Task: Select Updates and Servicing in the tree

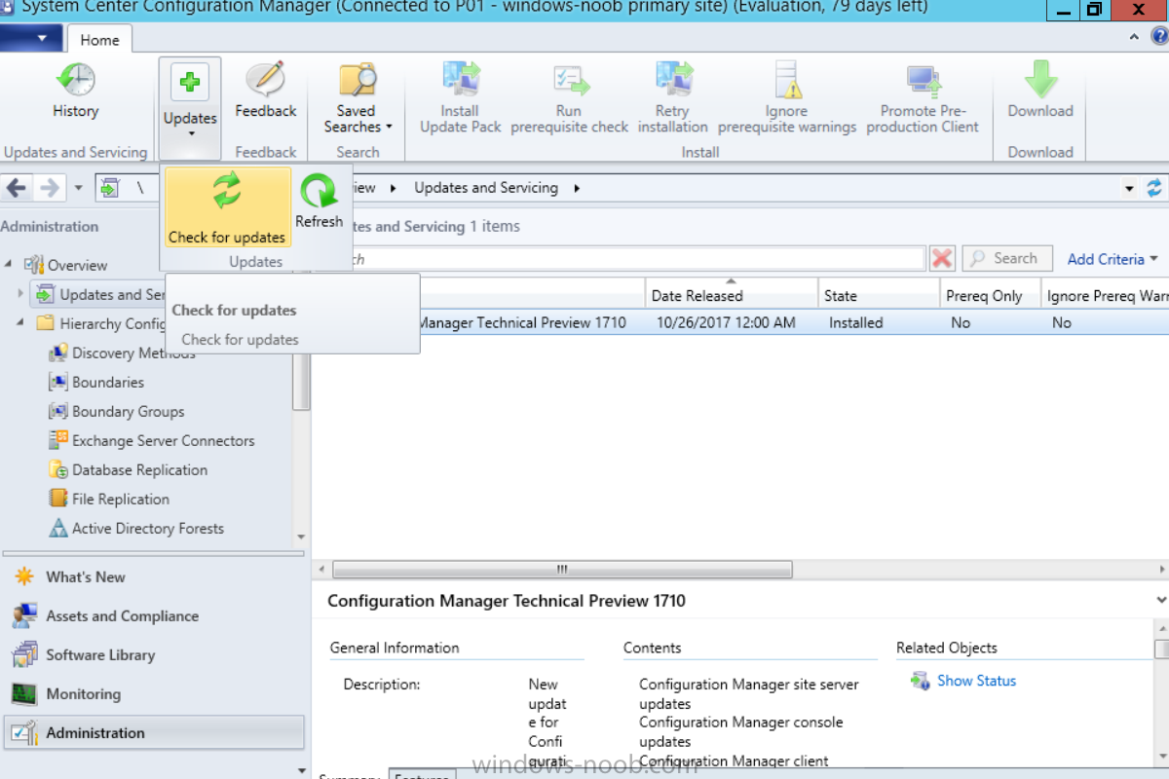Action: coord(98,294)
